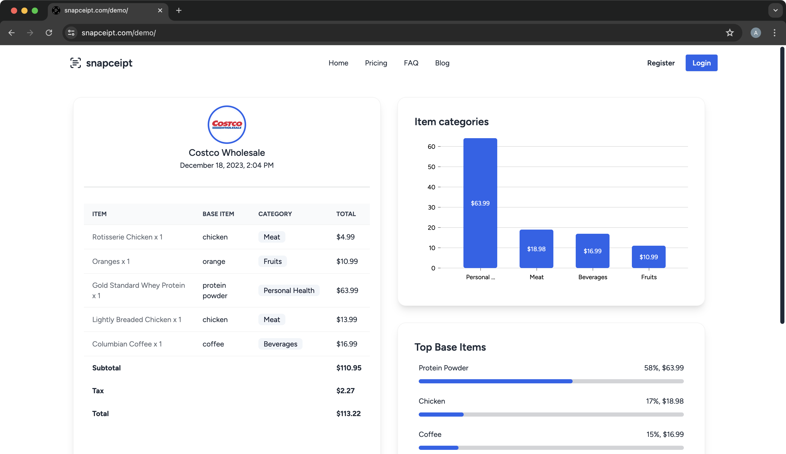This screenshot has height=454, width=786.
Task: Bookmark this page with star icon
Action: tap(730, 33)
